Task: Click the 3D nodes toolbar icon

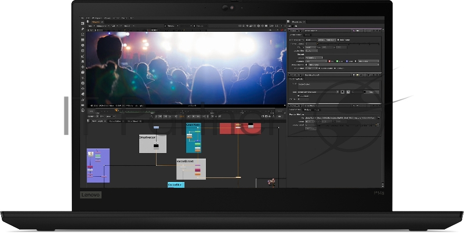Action: pos(83,72)
